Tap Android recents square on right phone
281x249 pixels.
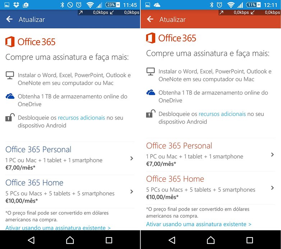(x=249, y=240)
